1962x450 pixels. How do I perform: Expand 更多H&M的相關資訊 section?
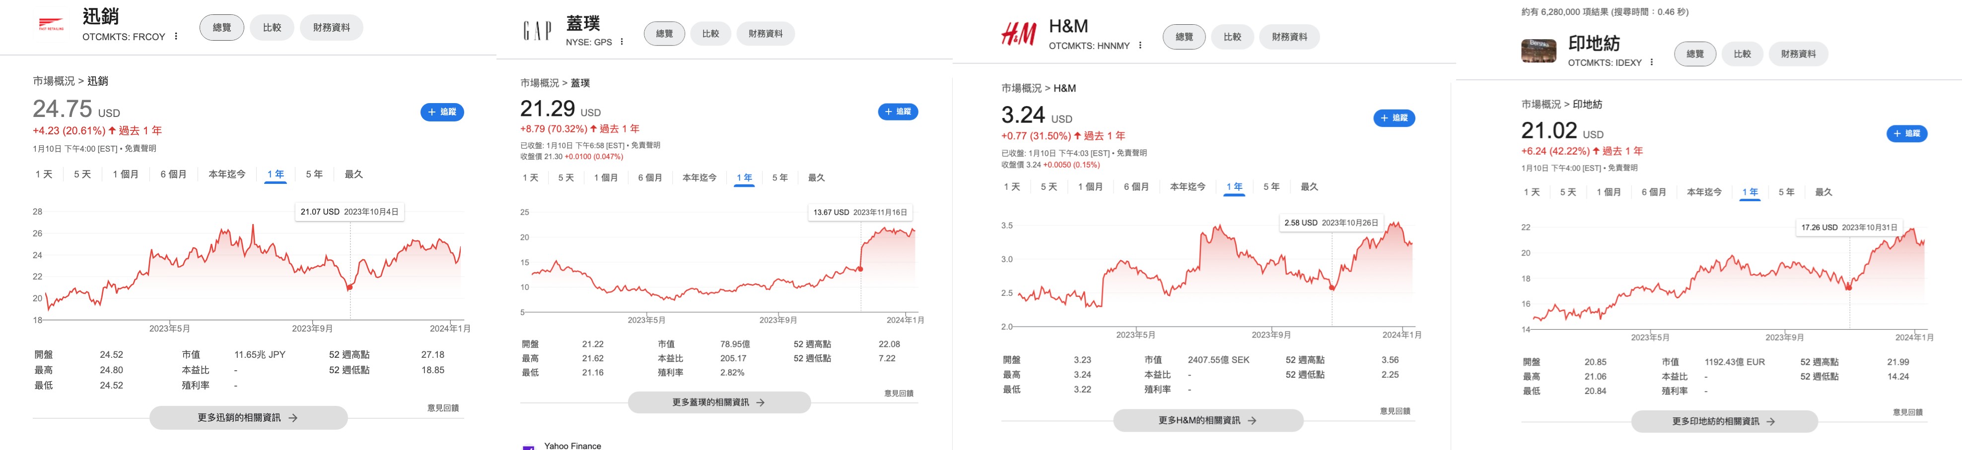[1208, 420]
